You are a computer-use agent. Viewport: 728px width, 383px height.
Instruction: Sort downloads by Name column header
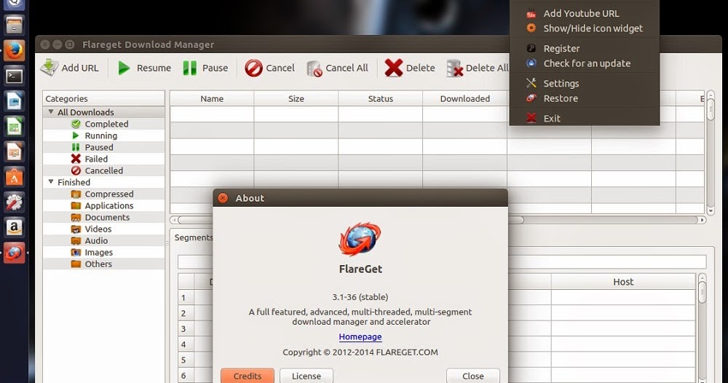point(212,98)
